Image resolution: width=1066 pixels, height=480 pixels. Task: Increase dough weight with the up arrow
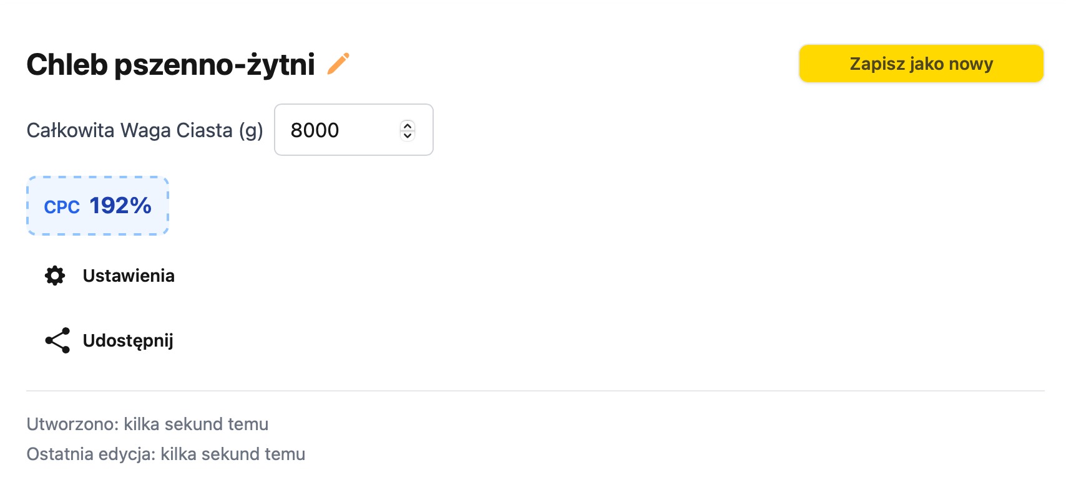pos(408,125)
